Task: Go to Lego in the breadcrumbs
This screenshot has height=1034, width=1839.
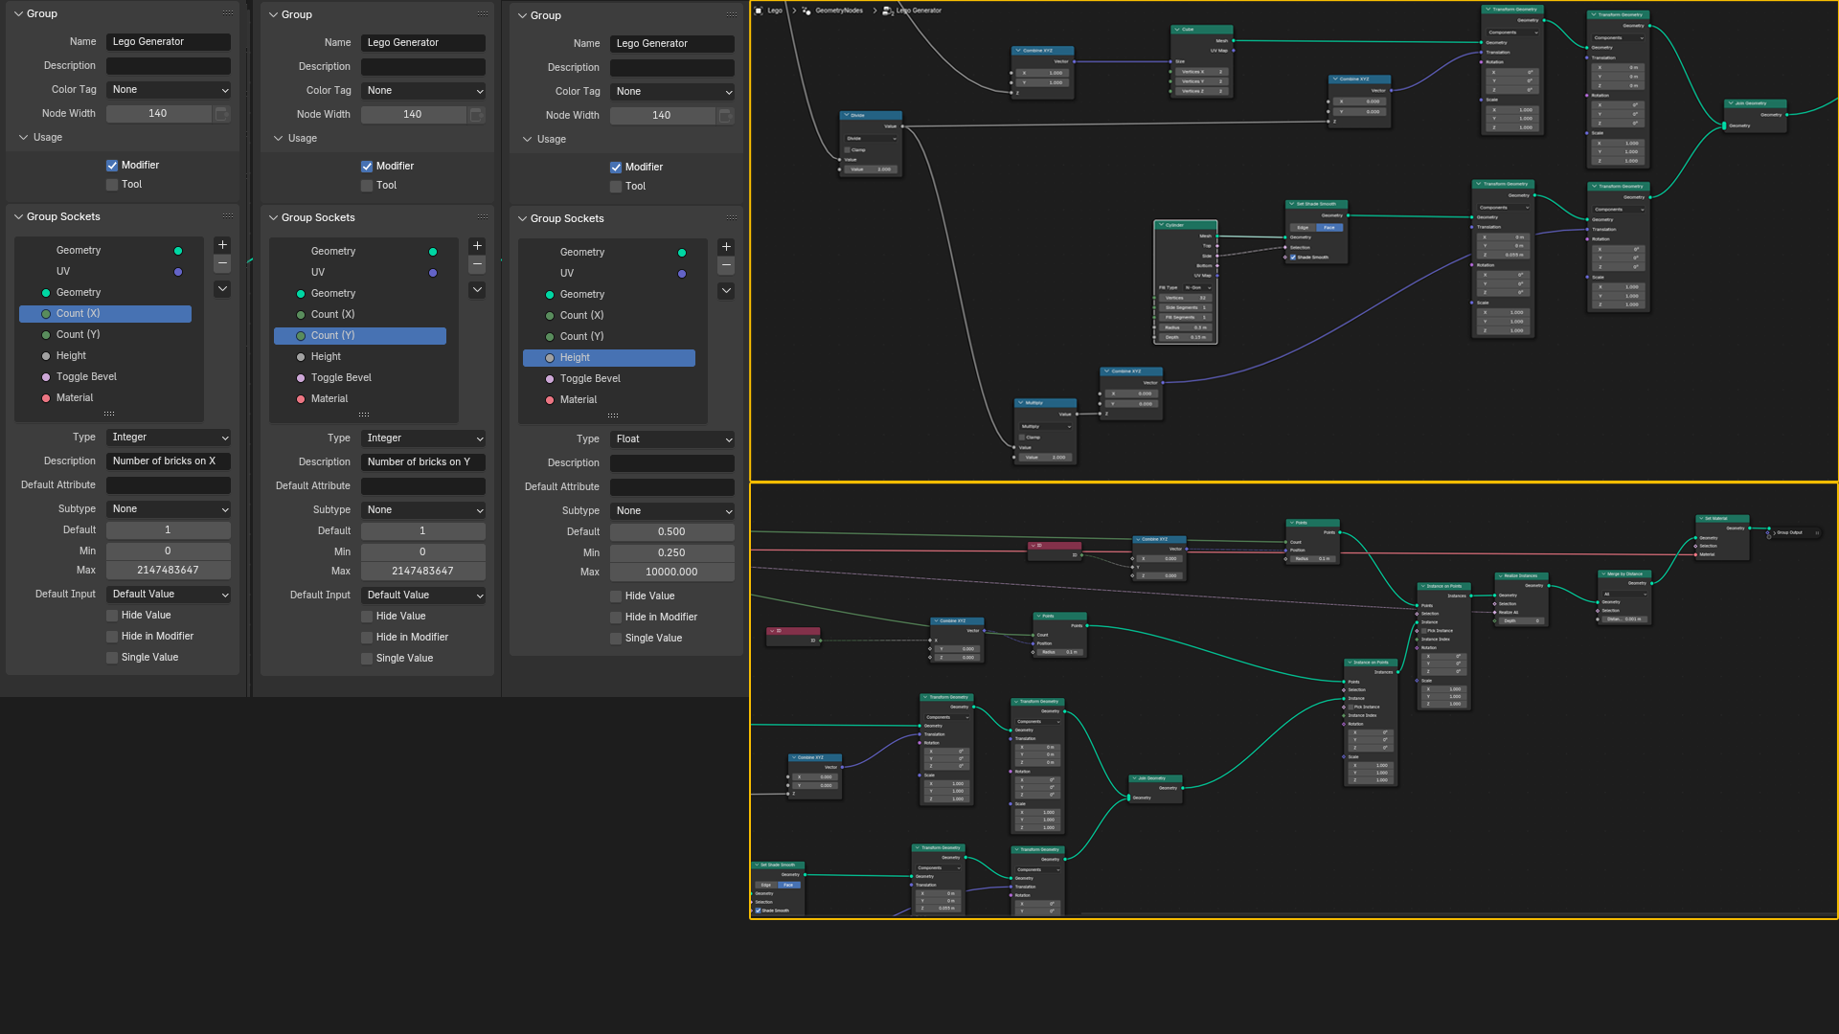Action: 775,11
